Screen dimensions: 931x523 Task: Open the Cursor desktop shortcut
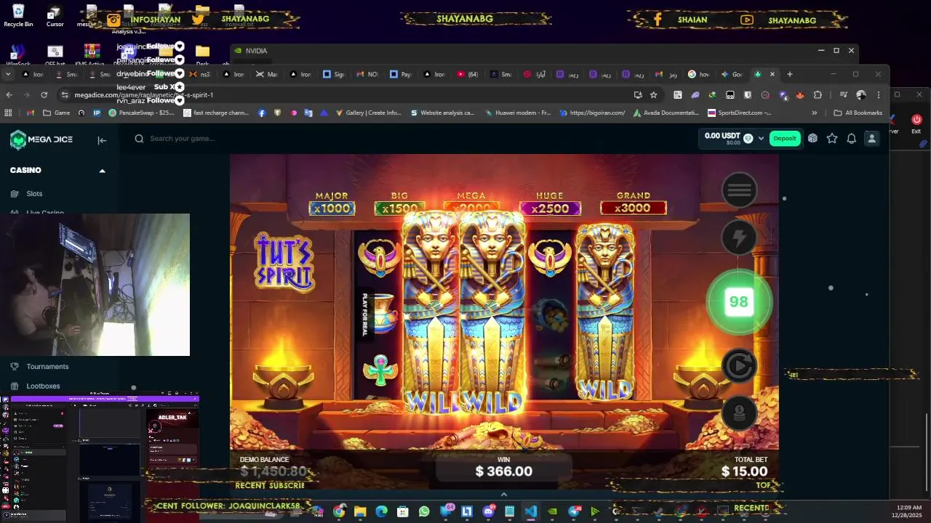pos(55,15)
